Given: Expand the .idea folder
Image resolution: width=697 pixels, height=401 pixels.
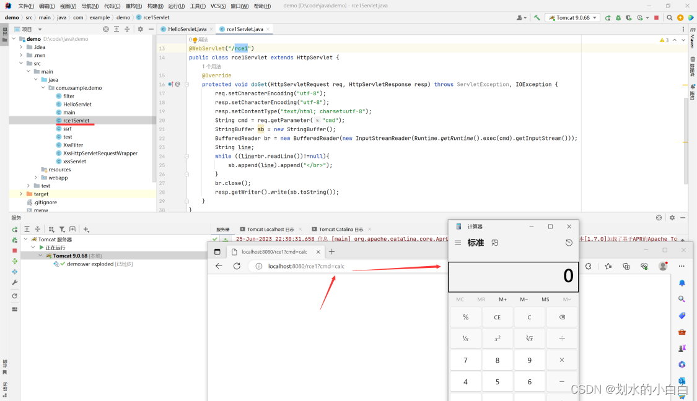Looking at the screenshot, I should point(21,46).
